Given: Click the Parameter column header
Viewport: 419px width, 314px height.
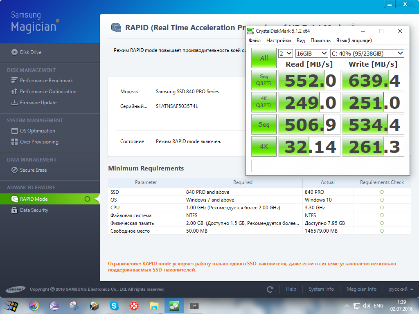Looking at the screenshot, I should 146,182.
